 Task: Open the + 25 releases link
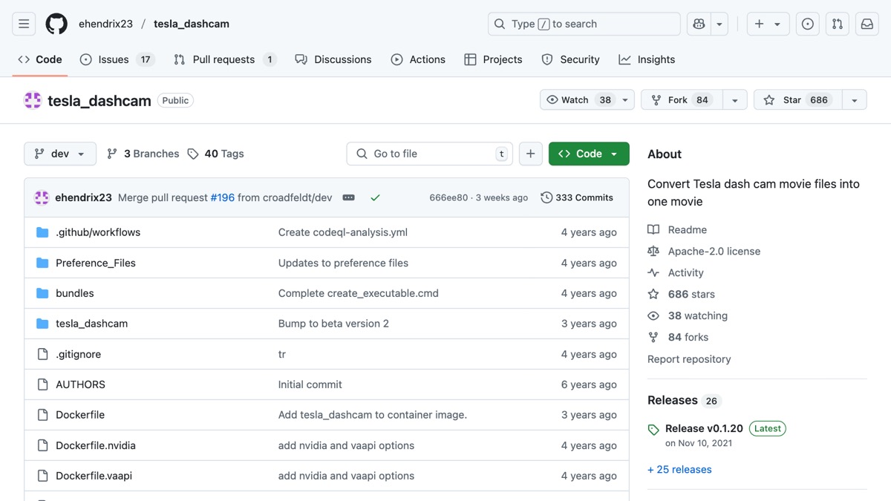[679, 470]
